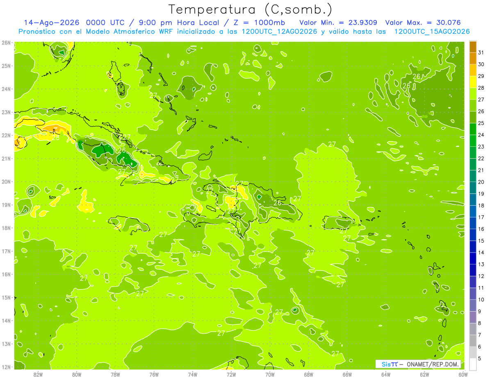Click the legend swatch above the 31 label
This screenshot has width=492, height=380.
tap(473, 47)
